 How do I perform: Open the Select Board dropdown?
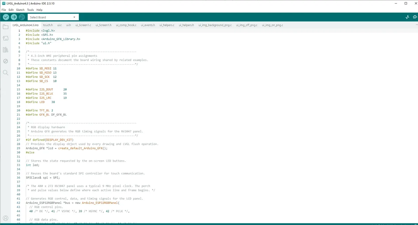[53, 17]
